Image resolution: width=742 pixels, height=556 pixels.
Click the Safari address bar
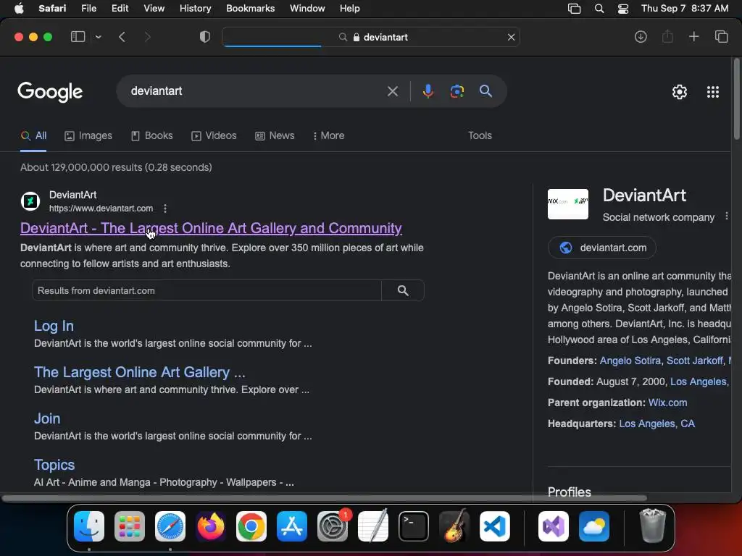point(371,37)
